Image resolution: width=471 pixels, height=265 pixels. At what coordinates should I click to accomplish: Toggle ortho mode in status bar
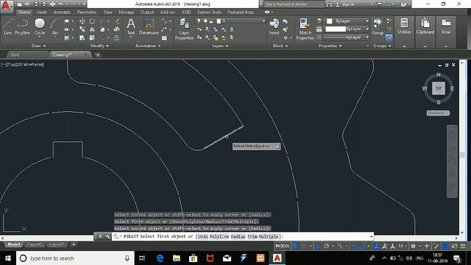318,246
